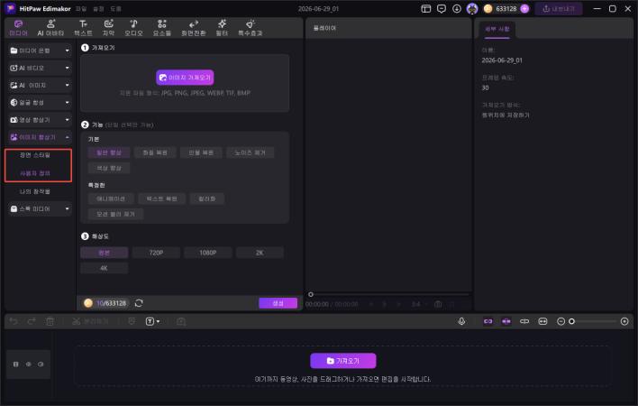Click the second option in the 기본 row
This screenshot has height=406, width=638.
click(155, 152)
